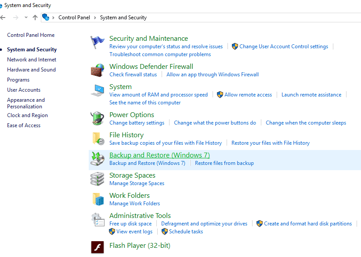This screenshot has width=361, height=257.
Task: Click the Windows Defender Firewall brick wall icon
Action: (97, 70)
